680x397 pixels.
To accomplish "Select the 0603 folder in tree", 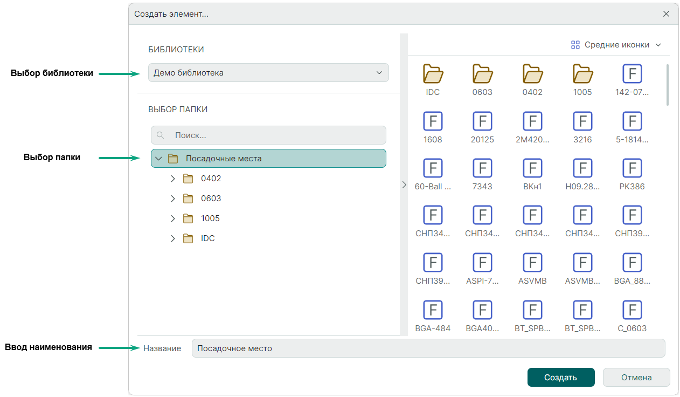I will tap(211, 198).
